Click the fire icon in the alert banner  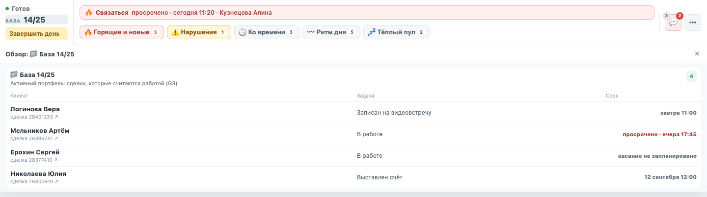(x=89, y=12)
